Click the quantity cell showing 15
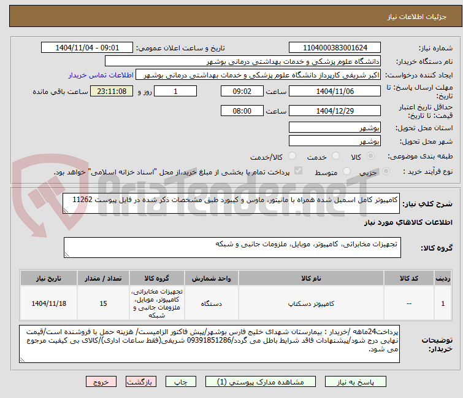463x398 pixels. click(x=103, y=303)
